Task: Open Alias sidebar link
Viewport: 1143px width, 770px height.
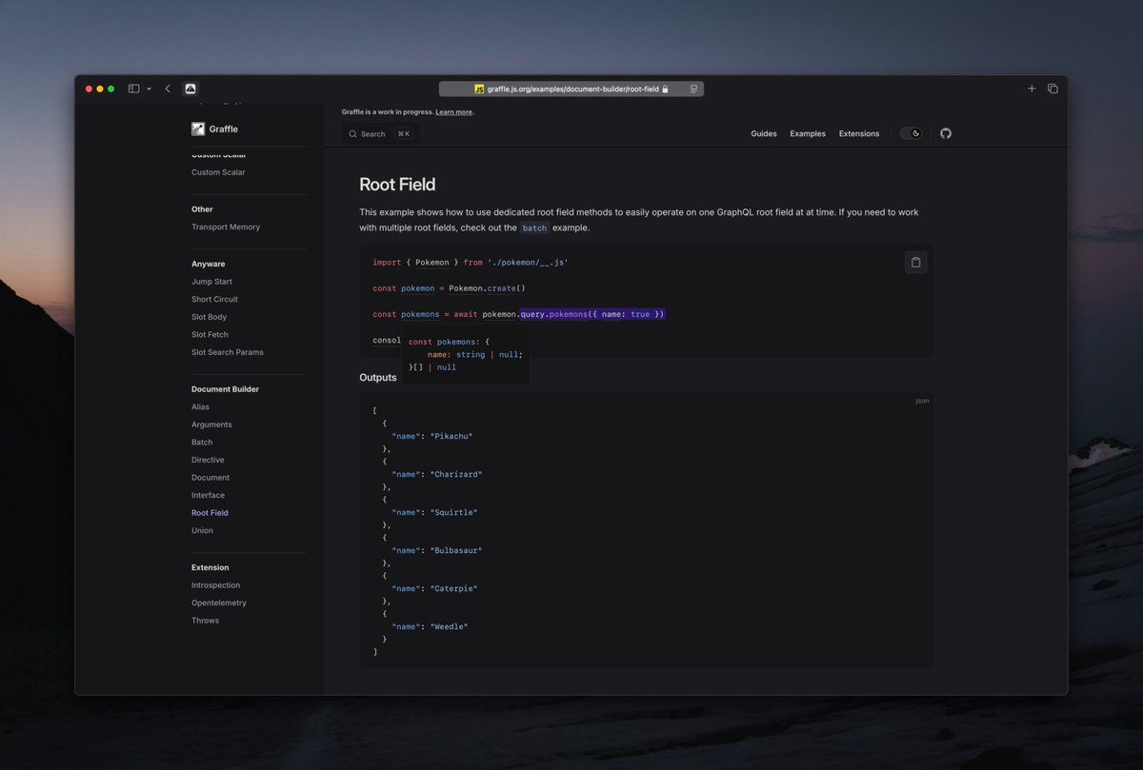Action: click(x=200, y=406)
